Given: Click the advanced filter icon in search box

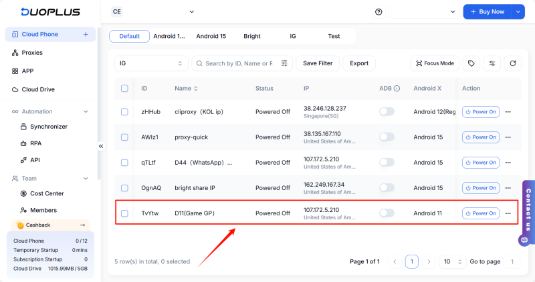Looking at the screenshot, I should (284, 63).
